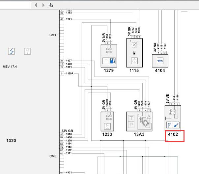
Task: Click the 2V GR connector label on 1233
Action: pyautogui.click(x=103, y=105)
